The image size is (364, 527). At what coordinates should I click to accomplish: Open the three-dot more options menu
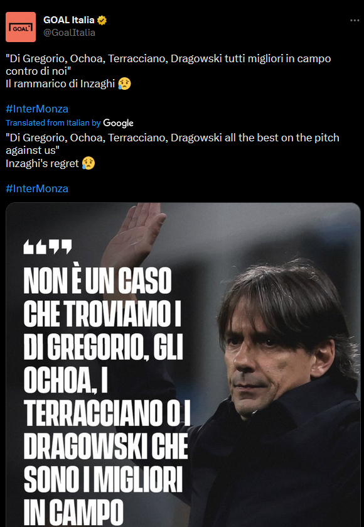click(355, 21)
